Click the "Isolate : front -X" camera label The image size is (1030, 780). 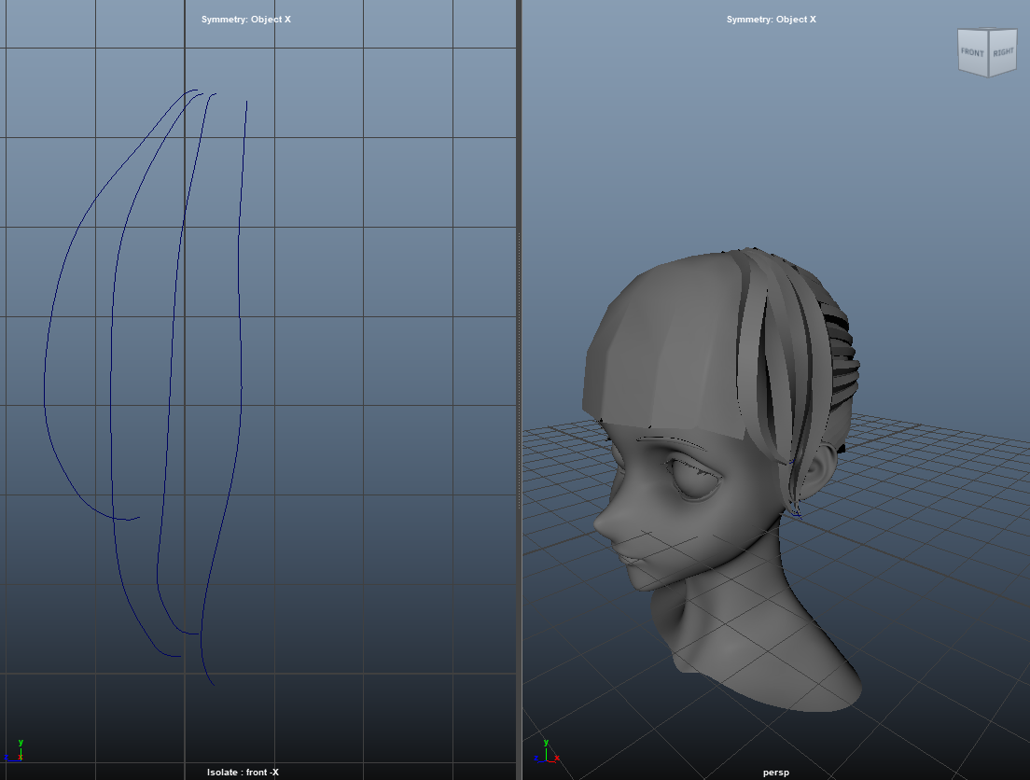pyautogui.click(x=244, y=773)
